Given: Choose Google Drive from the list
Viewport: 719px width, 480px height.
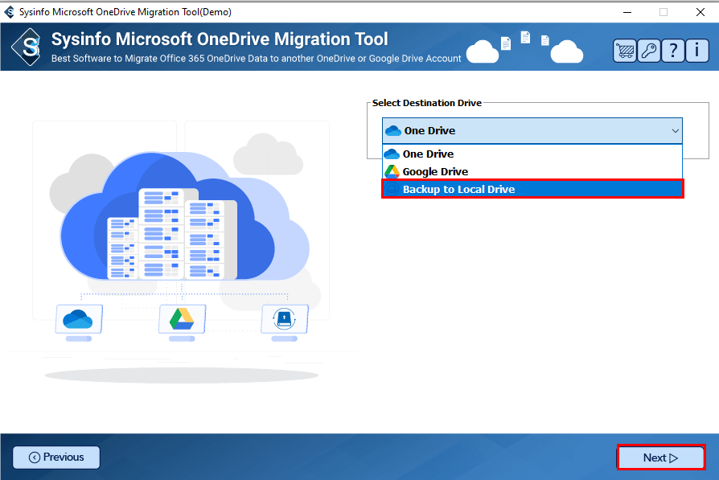Looking at the screenshot, I should pyautogui.click(x=532, y=171).
